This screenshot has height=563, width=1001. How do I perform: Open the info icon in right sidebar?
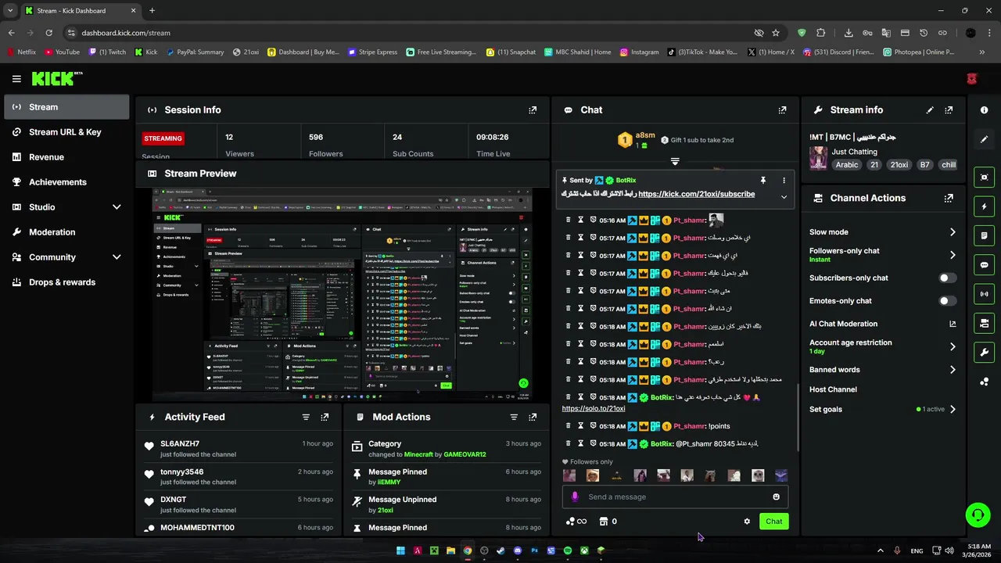[x=985, y=110]
